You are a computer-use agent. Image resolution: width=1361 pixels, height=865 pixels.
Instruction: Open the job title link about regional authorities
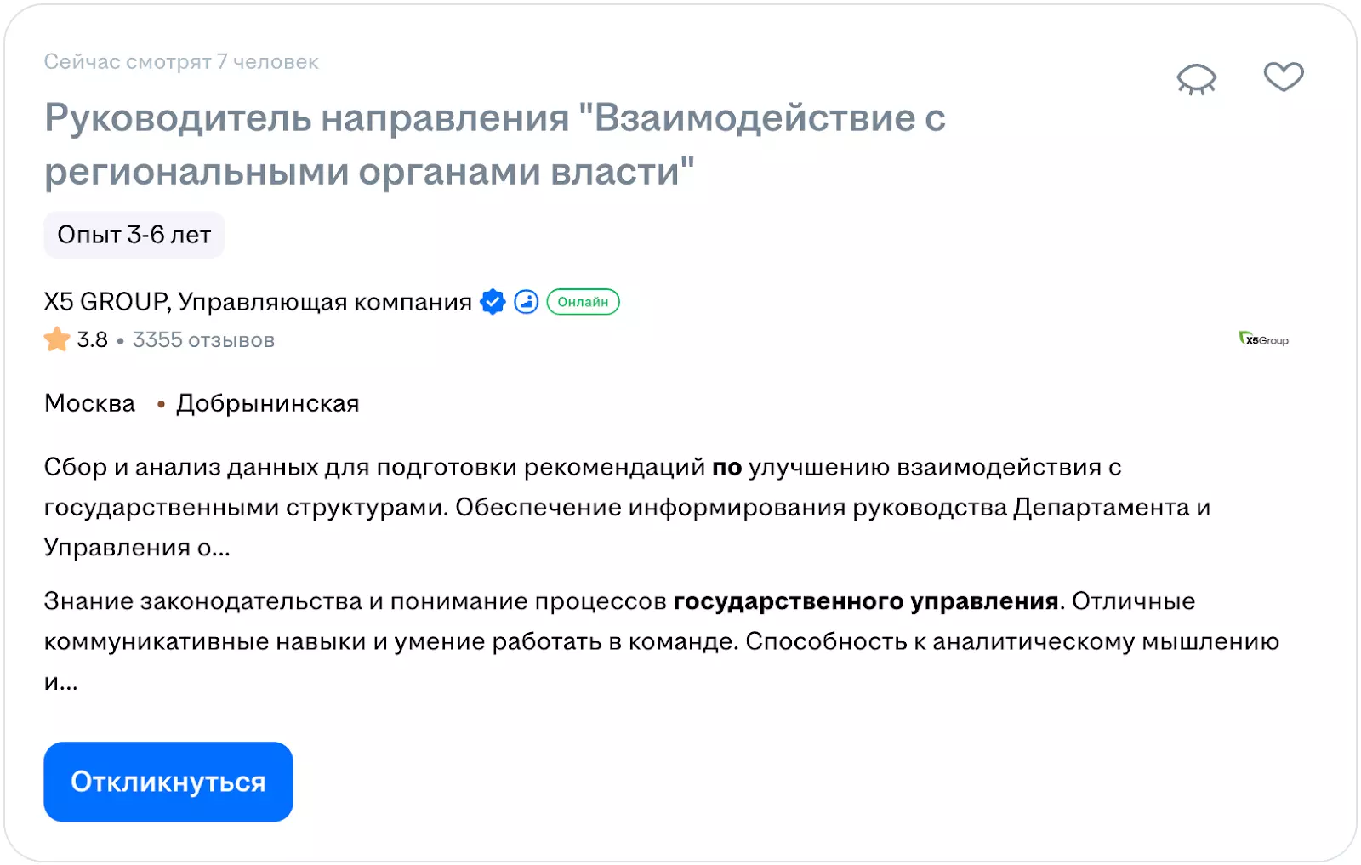pos(494,144)
